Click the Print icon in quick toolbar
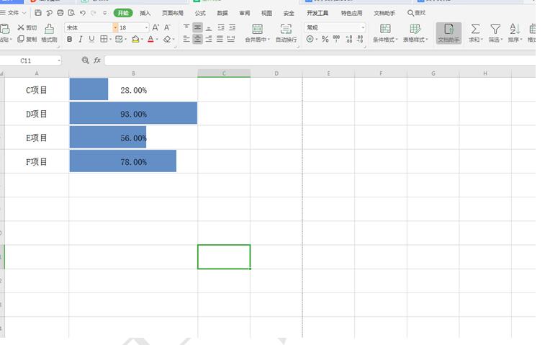545x345 pixels. (60, 13)
